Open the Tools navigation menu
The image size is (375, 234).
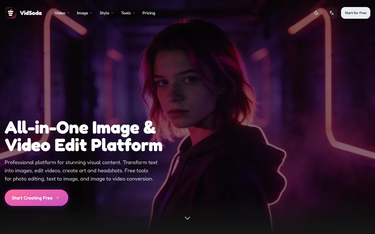[126, 13]
